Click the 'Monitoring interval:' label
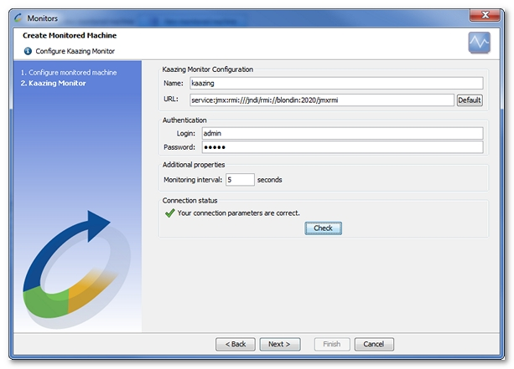Viewport: 514px width, 369px height. point(193,180)
